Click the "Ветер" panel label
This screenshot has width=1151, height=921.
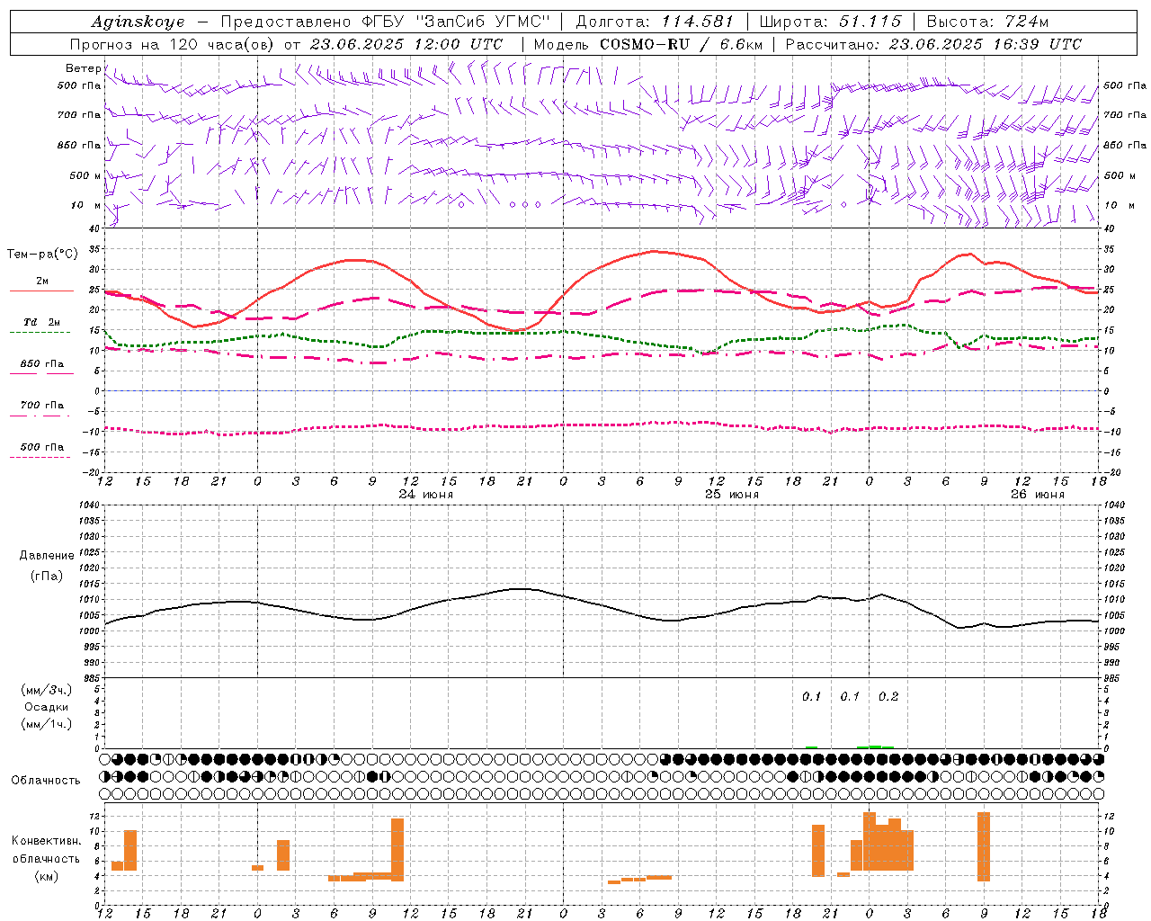[x=84, y=68]
